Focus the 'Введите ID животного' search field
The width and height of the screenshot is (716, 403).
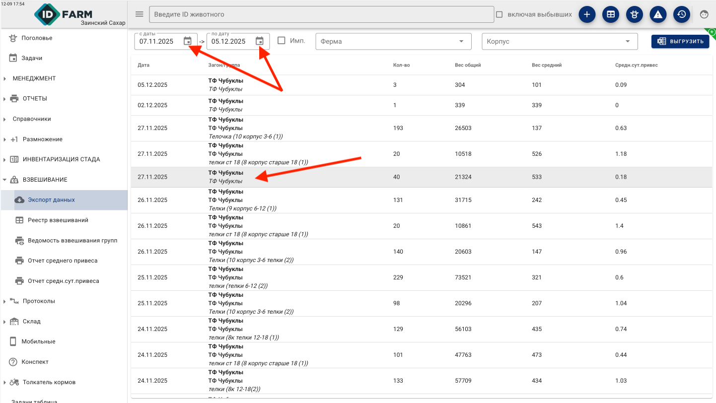click(321, 14)
